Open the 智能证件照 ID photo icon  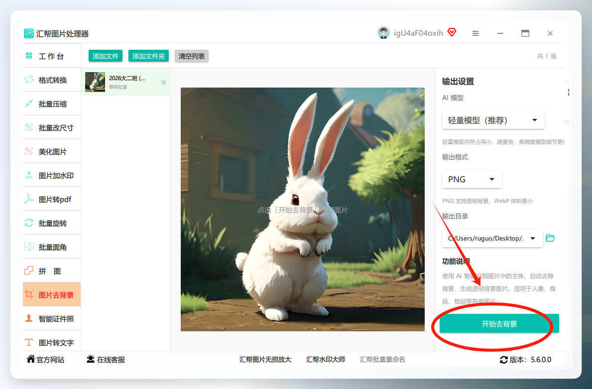(x=29, y=318)
